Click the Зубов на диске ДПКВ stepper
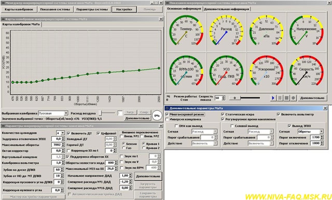 pyautogui.click(x=59, y=170)
